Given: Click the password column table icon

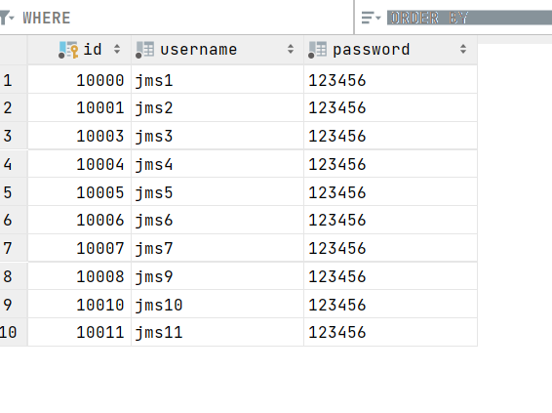Looking at the screenshot, I should click(x=317, y=50).
